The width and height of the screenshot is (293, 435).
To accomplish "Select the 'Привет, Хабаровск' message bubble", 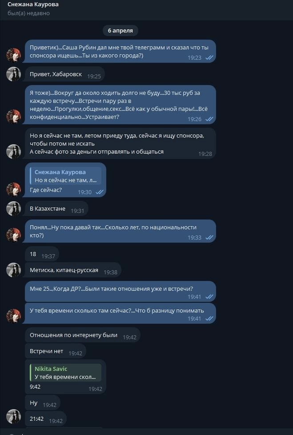I will point(56,74).
